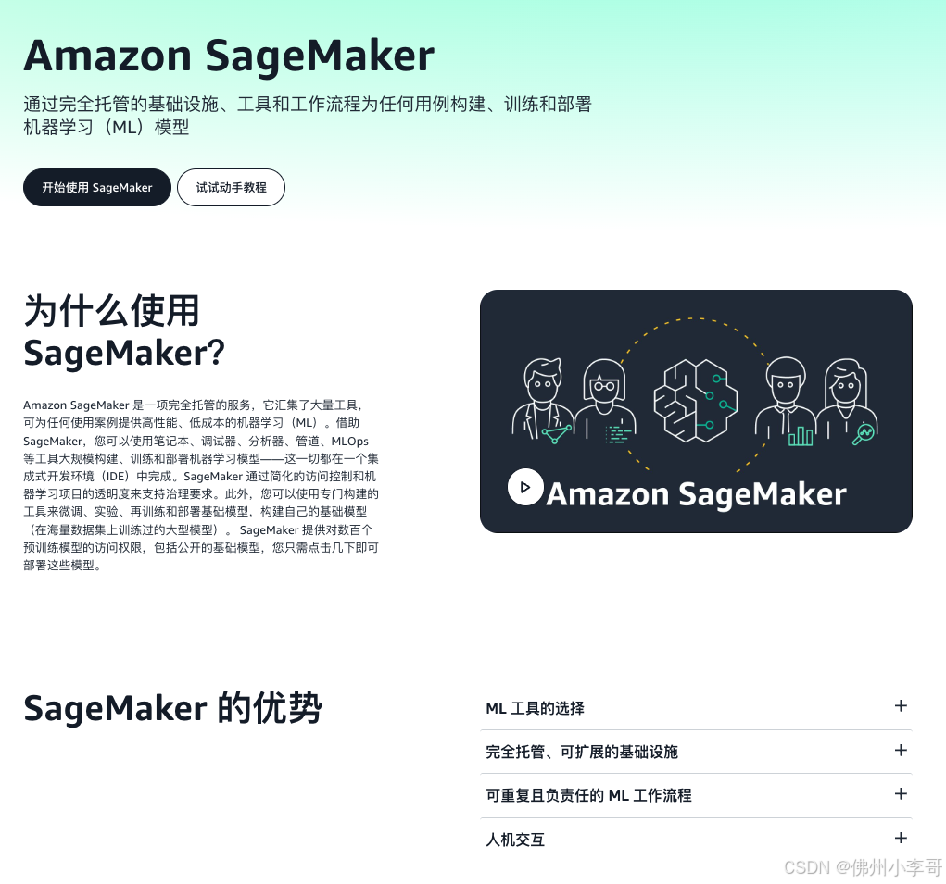Screen dimensions: 946x884
Task: Click the woman with magnifying glass figure
Action: tap(847, 402)
